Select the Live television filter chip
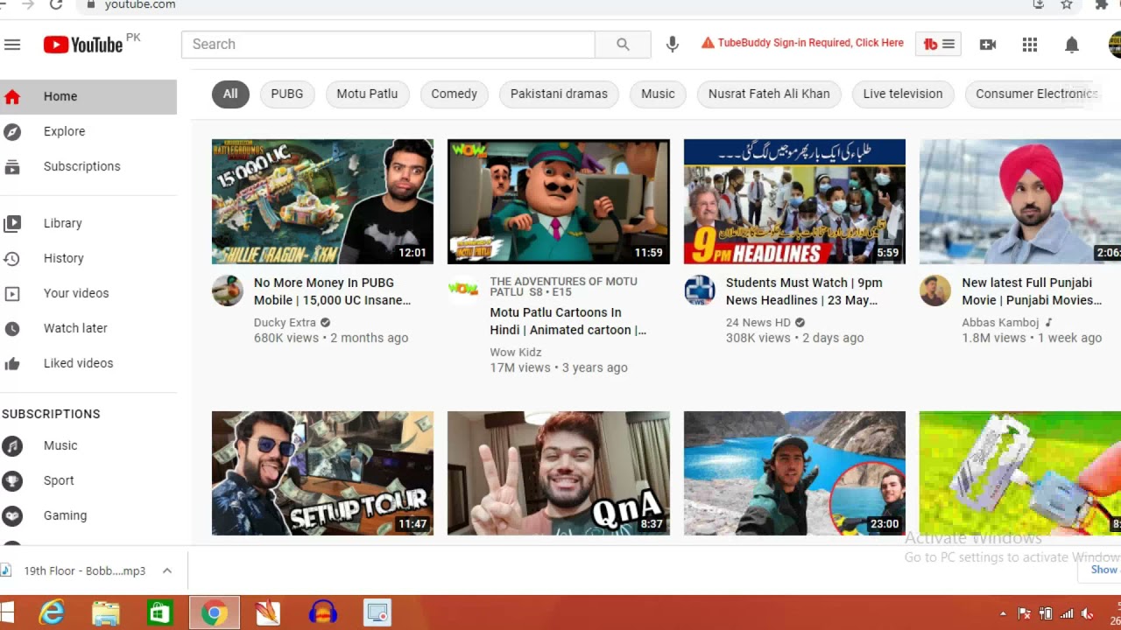Viewport: 1121px width, 630px height. click(903, 94)
